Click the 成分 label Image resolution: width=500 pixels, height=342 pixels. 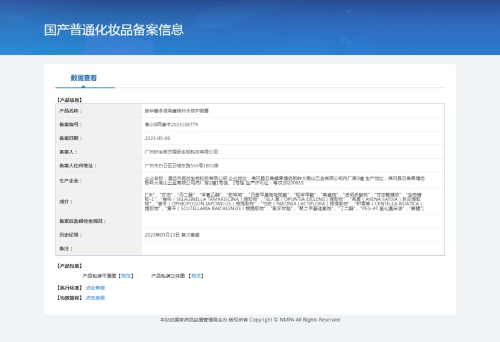click(66, 202)
